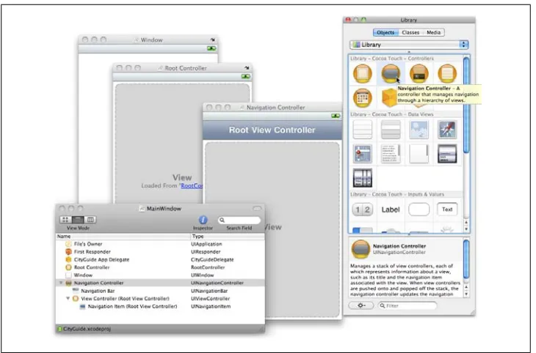Select the Table View Controller library object

447,73
